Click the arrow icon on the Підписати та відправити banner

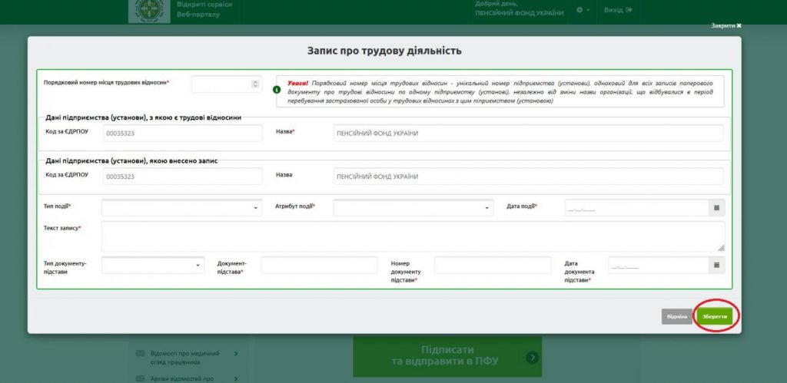[531, 357]
